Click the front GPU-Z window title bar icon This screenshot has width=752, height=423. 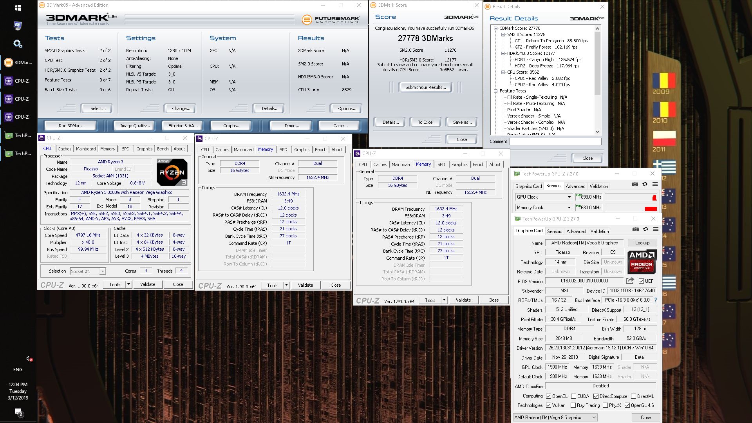click(518, 219)
